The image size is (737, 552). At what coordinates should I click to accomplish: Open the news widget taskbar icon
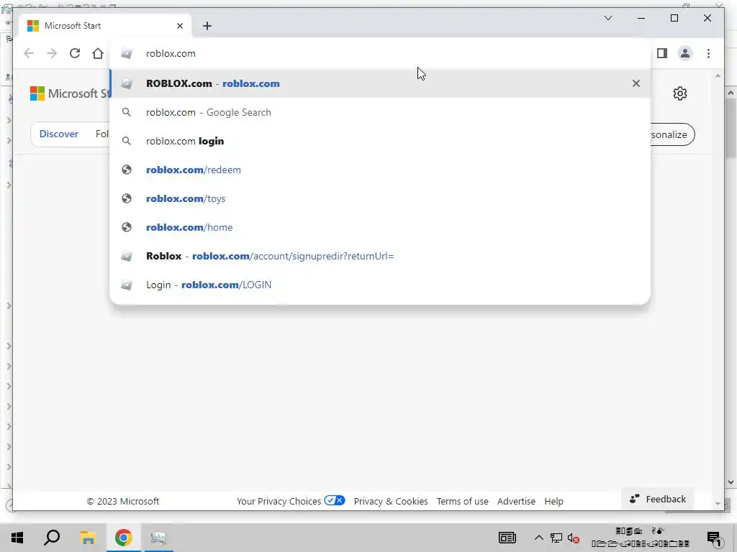(507, 538)
